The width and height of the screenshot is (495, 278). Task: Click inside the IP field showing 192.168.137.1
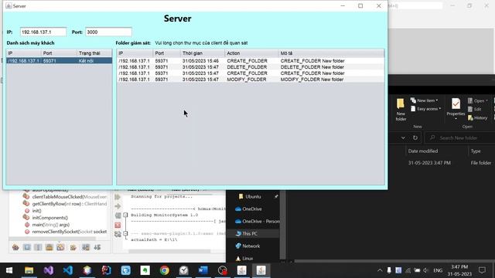click(43, 32)
